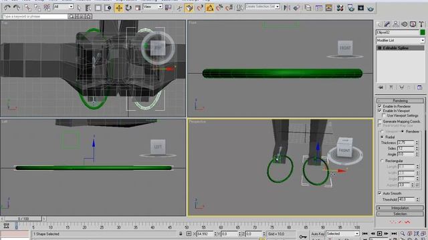
Task: Toggle Enable In Viewport checkbox
Action: [379, 111]
